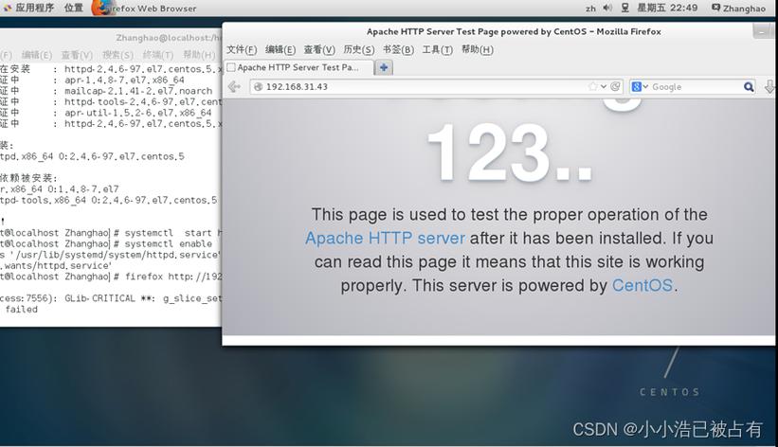
Task: Click the volume speaker icon in top panel
Action: 607,9
